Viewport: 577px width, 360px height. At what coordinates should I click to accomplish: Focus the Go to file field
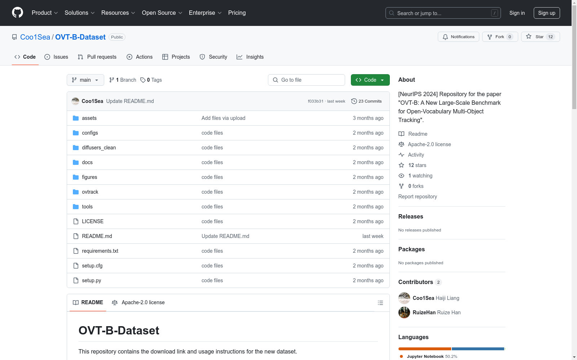click(x=307, y=80)
